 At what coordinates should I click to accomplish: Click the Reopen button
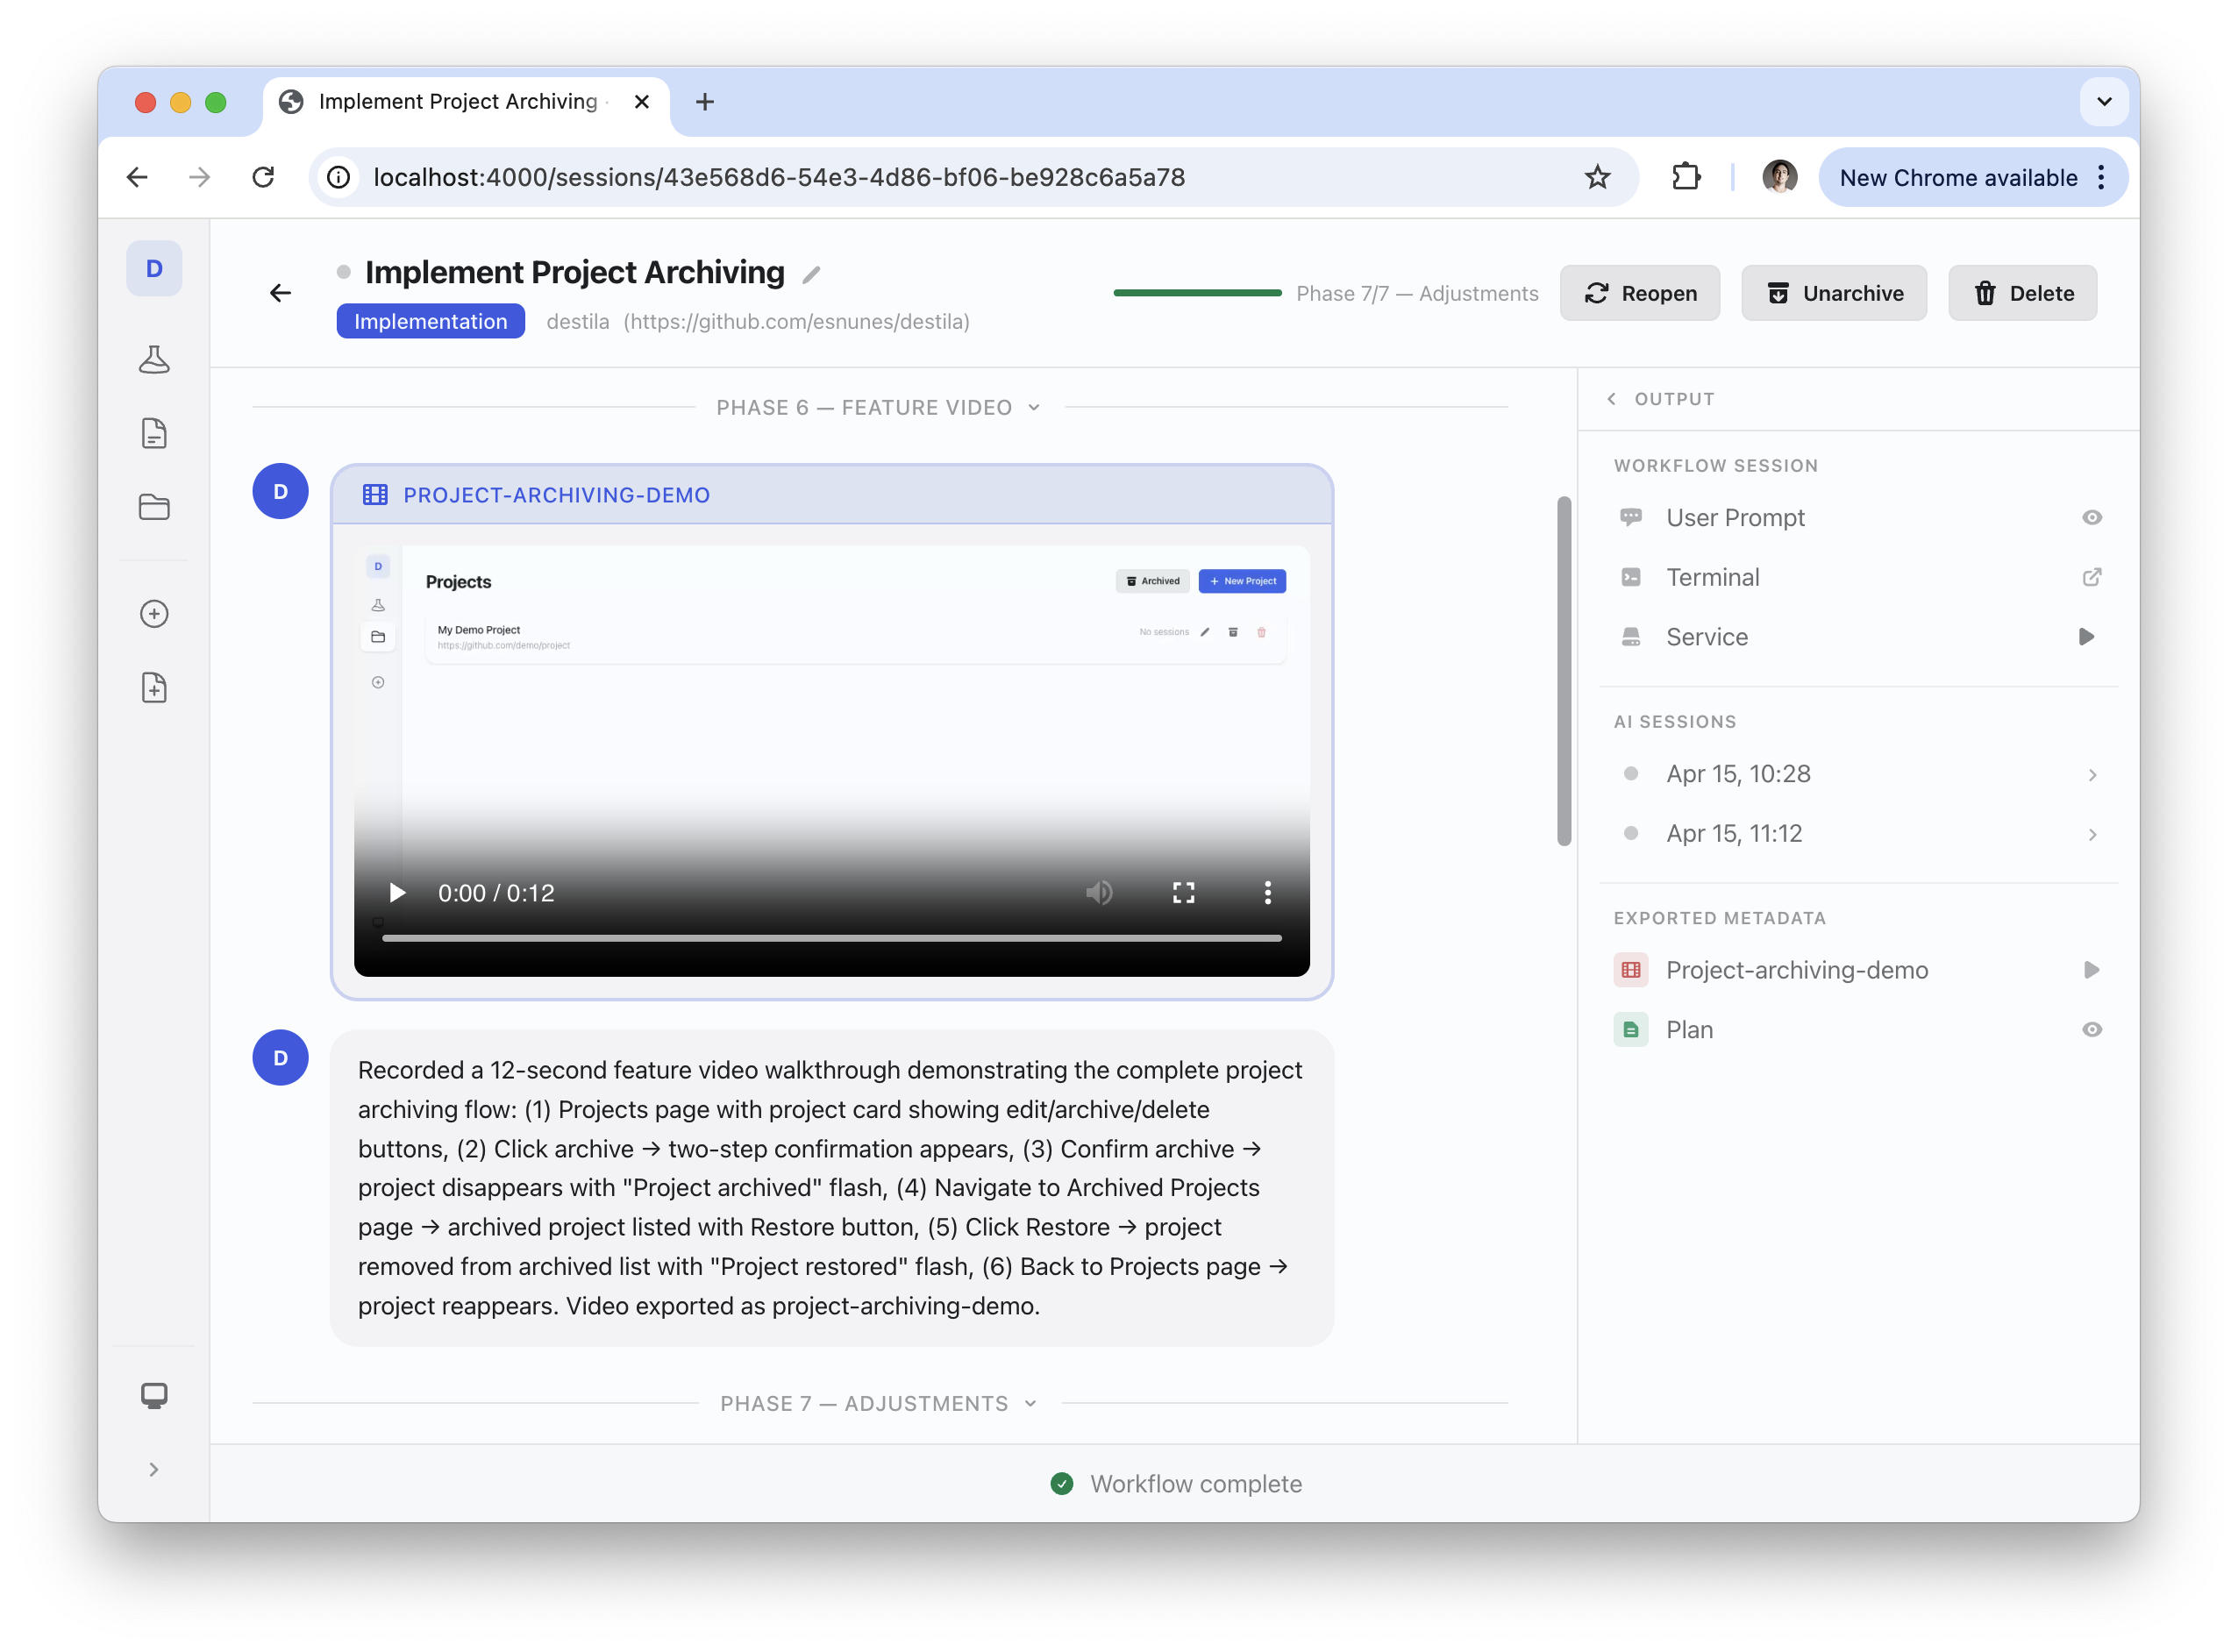point(1640,293)
